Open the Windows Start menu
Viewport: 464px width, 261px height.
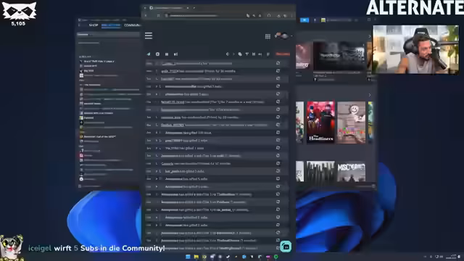[188, 257]
